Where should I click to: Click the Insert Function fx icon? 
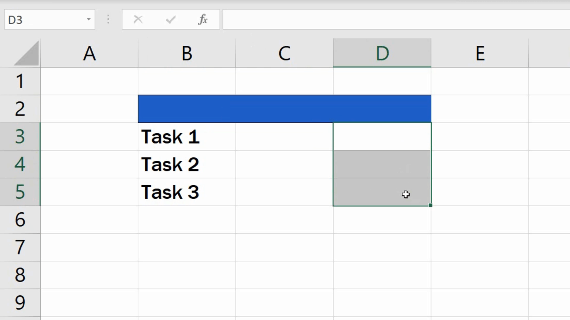point(203,20)
